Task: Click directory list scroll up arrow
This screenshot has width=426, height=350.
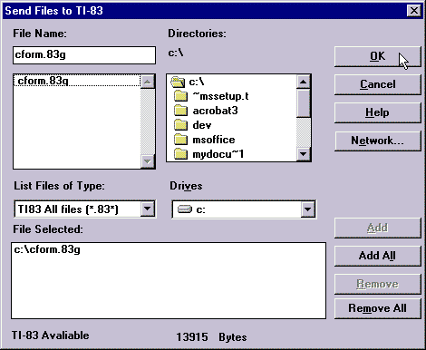Action: [304, 82]
